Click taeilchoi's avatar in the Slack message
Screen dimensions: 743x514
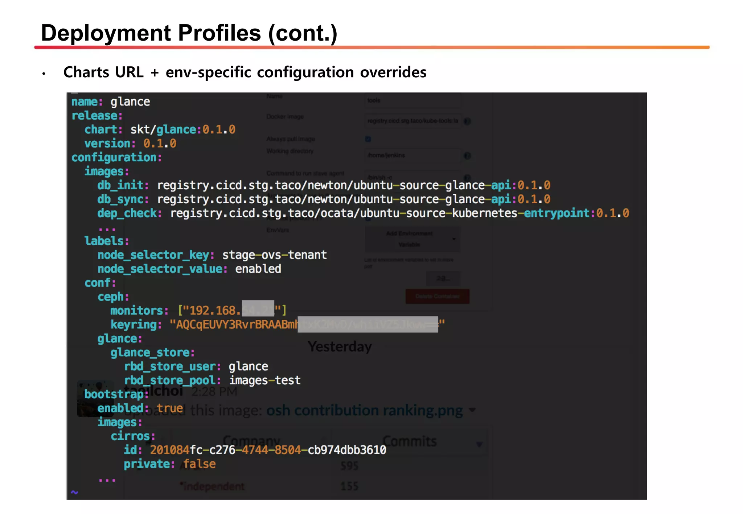point(95,398)
